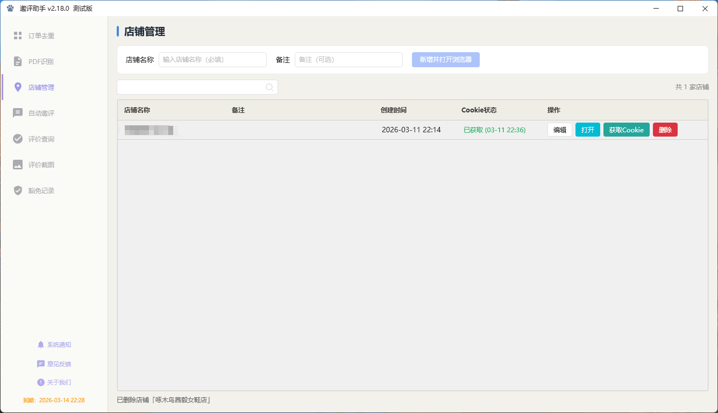This screenshot has width=718, height=413.
Task: Switch to the 豁免记录 page
Action: [x=54, y=190]
